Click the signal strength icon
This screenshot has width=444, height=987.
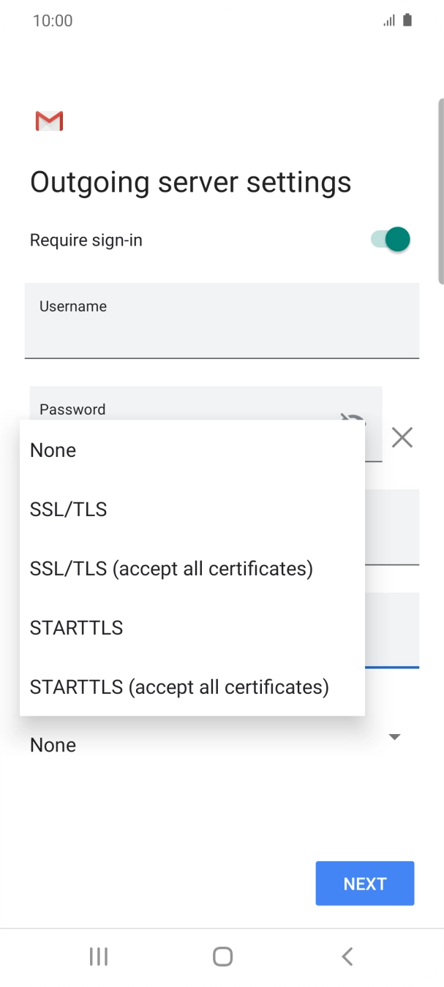point(389,20)
